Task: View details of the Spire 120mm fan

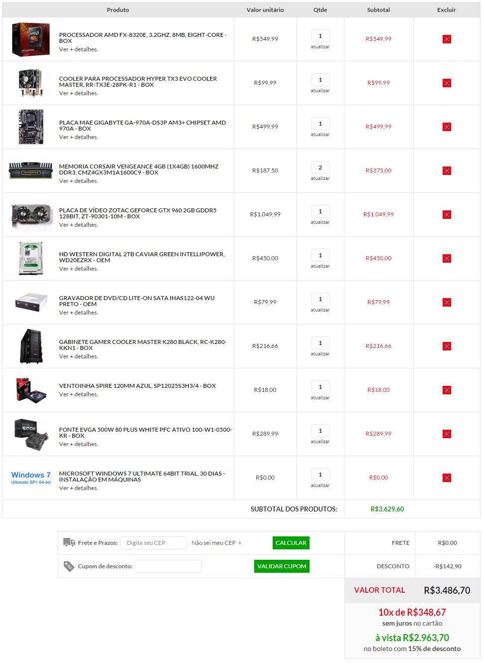Action: 78,394
